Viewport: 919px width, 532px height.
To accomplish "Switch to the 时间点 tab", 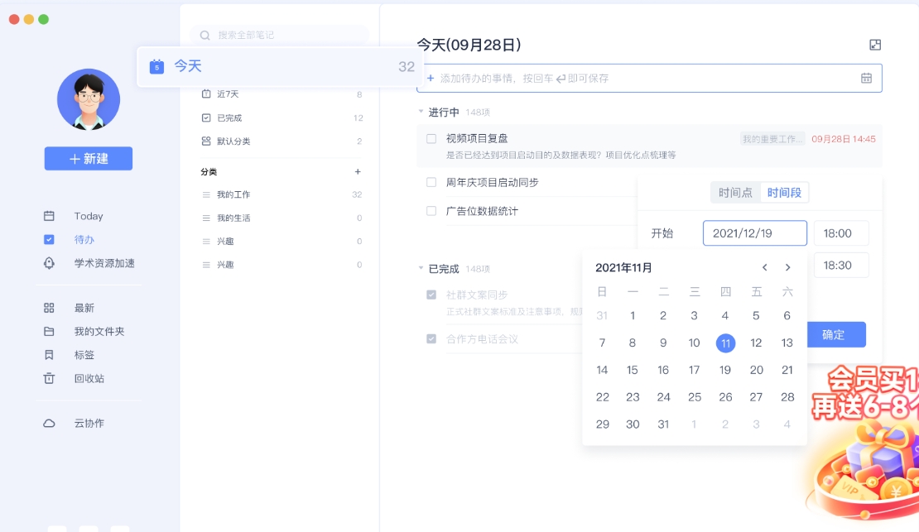I will pos(735,192).
